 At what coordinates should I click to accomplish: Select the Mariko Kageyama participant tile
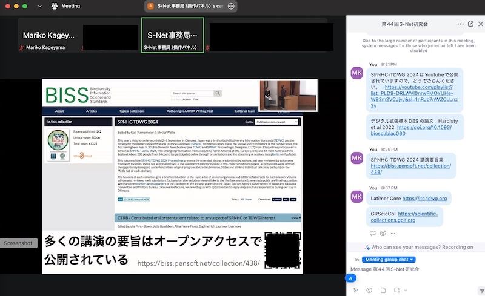(48, 35)
